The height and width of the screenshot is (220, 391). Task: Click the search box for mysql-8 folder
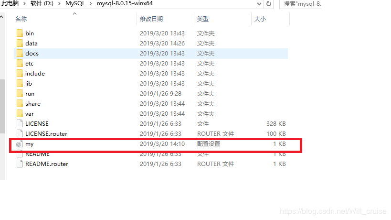click(300, 4)
